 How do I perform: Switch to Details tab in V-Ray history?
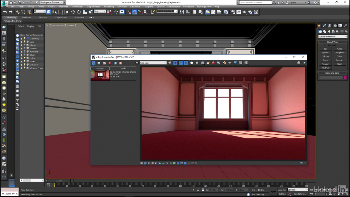click(123, 68)
